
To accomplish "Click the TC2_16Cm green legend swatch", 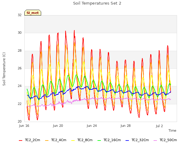I will pos(99,141).
